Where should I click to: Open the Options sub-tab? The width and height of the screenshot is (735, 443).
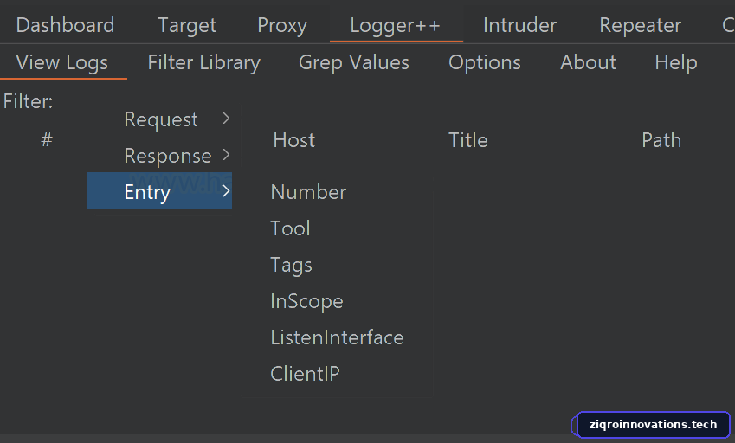coord(485,63)
